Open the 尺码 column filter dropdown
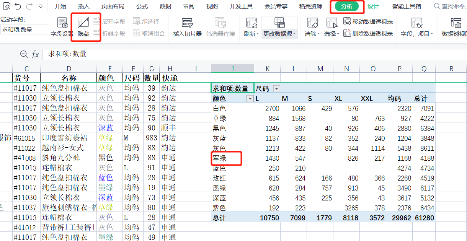Image resolution: width=467 pixels, height=241 pixels. coord(276,89)
